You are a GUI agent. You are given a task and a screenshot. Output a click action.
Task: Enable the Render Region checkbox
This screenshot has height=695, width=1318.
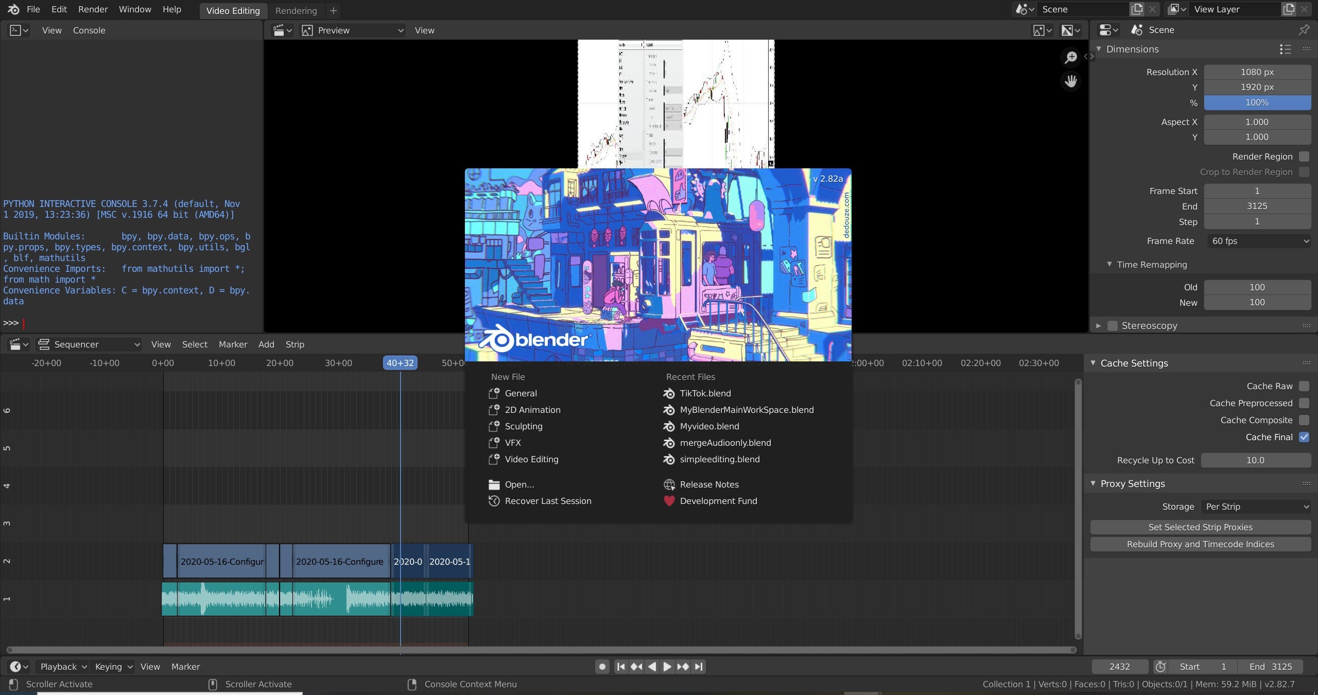click(1304, 157)
